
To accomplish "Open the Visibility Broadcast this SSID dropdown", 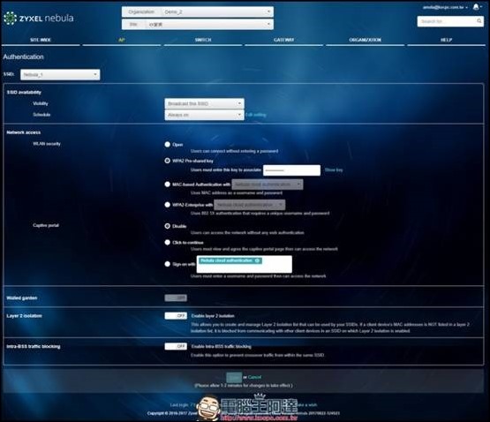I will click(204, 103).
